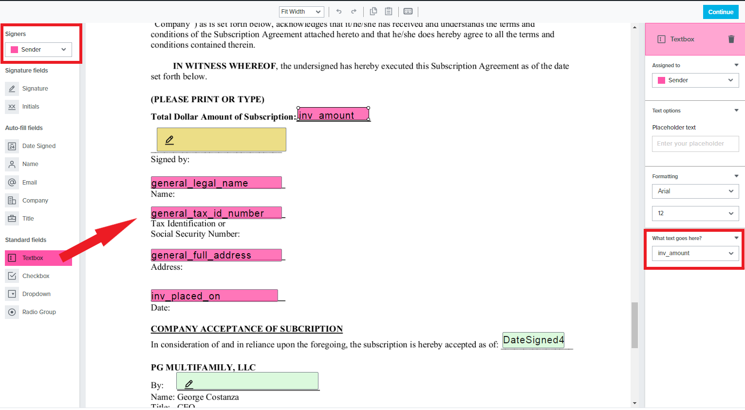Select the Company building icon
745x410 pixels.
point(12,200)
